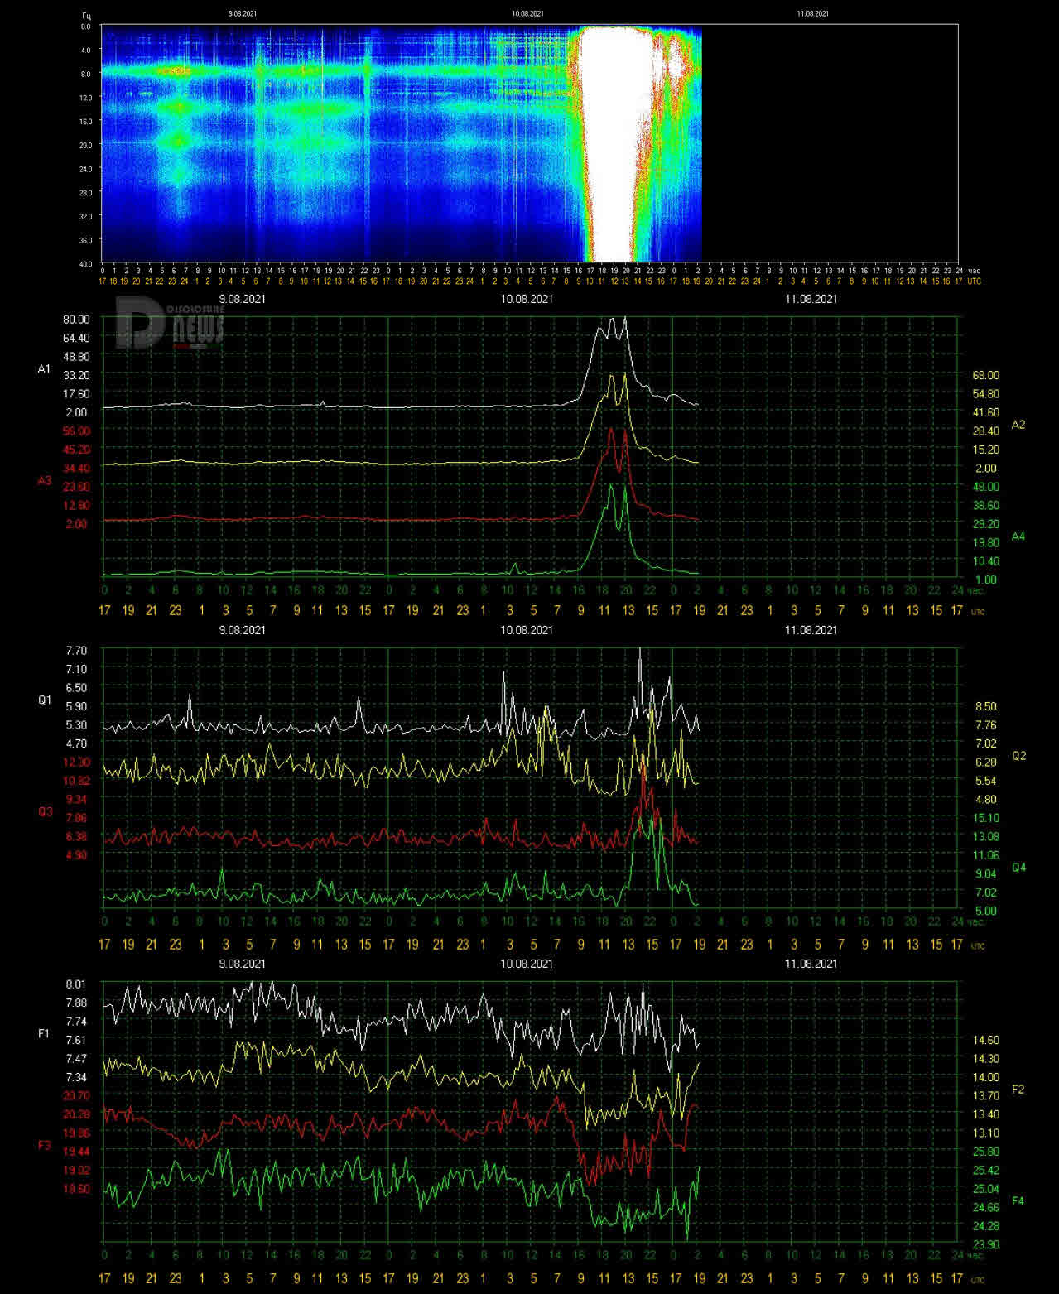
Task: Pick the F2 frequency series label
Action: (1018, 1090)
